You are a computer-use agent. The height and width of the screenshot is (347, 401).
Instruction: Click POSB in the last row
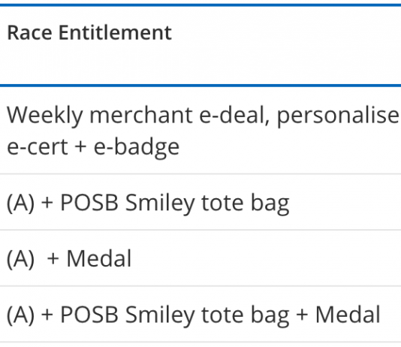pos(89,315)
